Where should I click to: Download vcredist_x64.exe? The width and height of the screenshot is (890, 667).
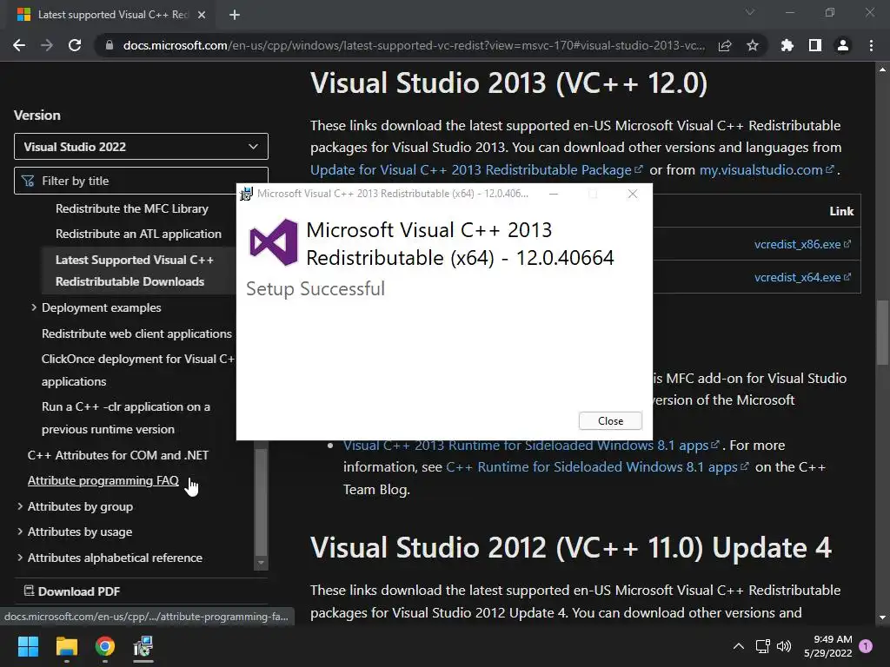coord(802,277)
